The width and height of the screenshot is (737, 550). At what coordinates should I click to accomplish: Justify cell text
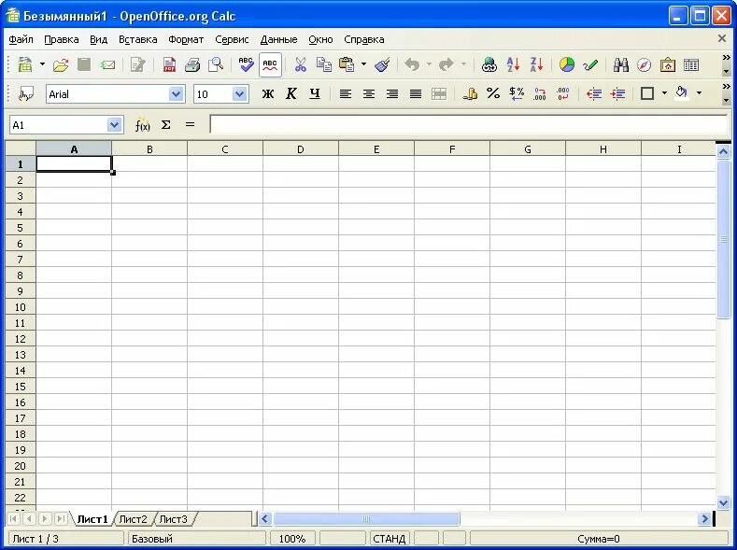(416, 94)
